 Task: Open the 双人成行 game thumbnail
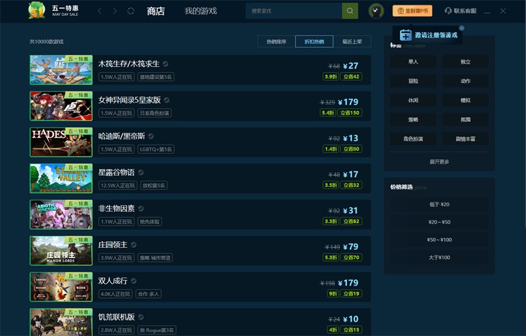coord(61,287)
